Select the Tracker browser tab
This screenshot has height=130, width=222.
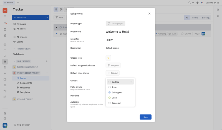coord(9,2)
